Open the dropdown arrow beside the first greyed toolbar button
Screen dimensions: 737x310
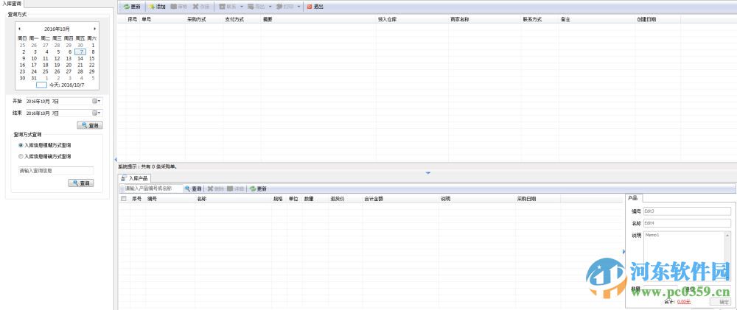242,7
